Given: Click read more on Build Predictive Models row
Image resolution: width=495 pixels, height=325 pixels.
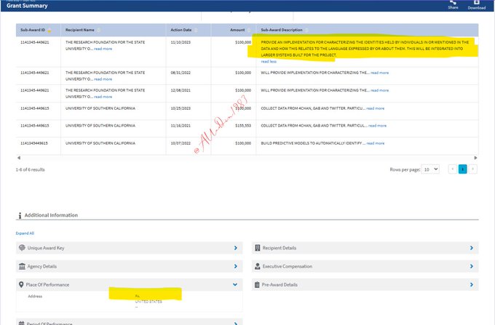Looking at the screenshot, I should 376,143.
